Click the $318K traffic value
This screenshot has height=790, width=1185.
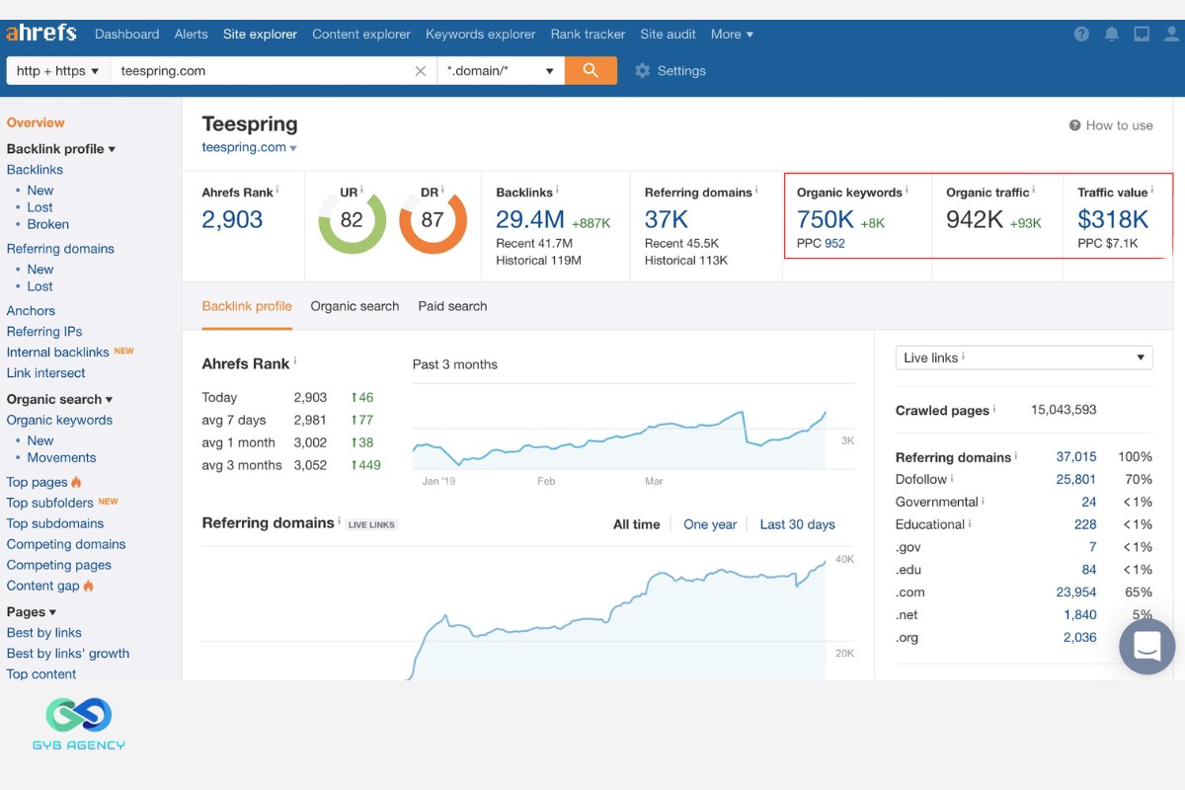(1113, 219)
